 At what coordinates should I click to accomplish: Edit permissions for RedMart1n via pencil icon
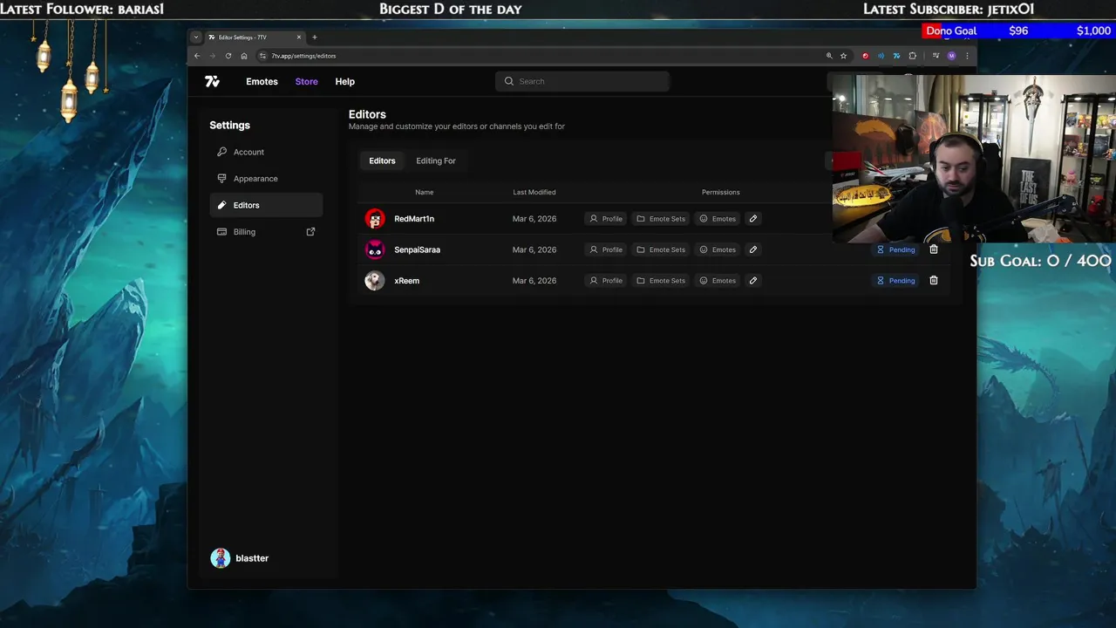(x=753, y=219)
